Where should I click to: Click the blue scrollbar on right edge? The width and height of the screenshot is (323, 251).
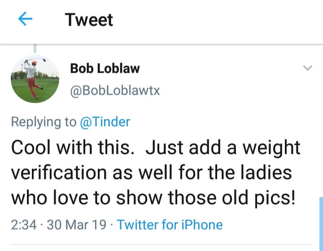pyautogui.click(x=321, y=223)
